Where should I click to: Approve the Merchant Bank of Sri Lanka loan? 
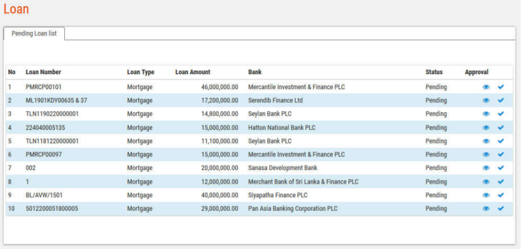point(501,182)
